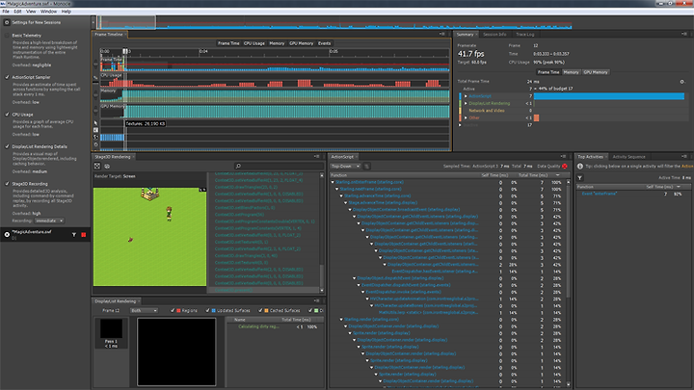
Task: Open the Top-Down view dropdown
Action: click(x=345, y=167)
